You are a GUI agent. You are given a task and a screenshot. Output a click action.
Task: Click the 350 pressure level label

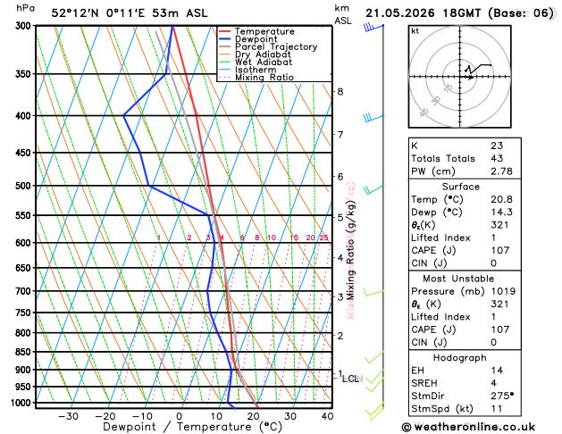click(25, 74)
